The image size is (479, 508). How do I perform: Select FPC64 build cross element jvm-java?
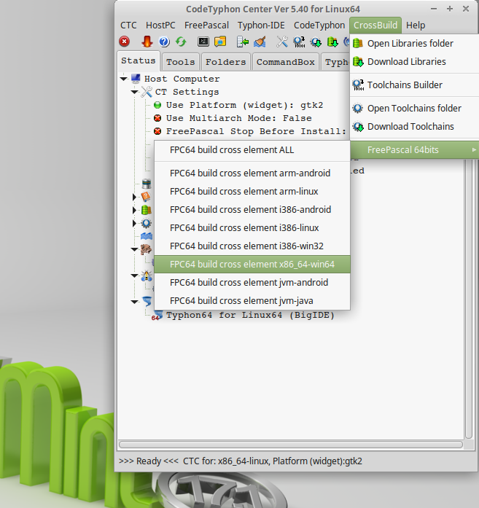coord(252,301)
